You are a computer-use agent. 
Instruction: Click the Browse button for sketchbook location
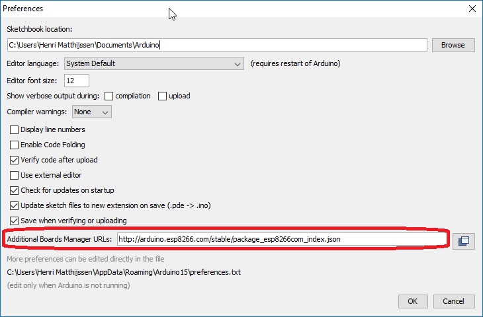tap(453, 45)
